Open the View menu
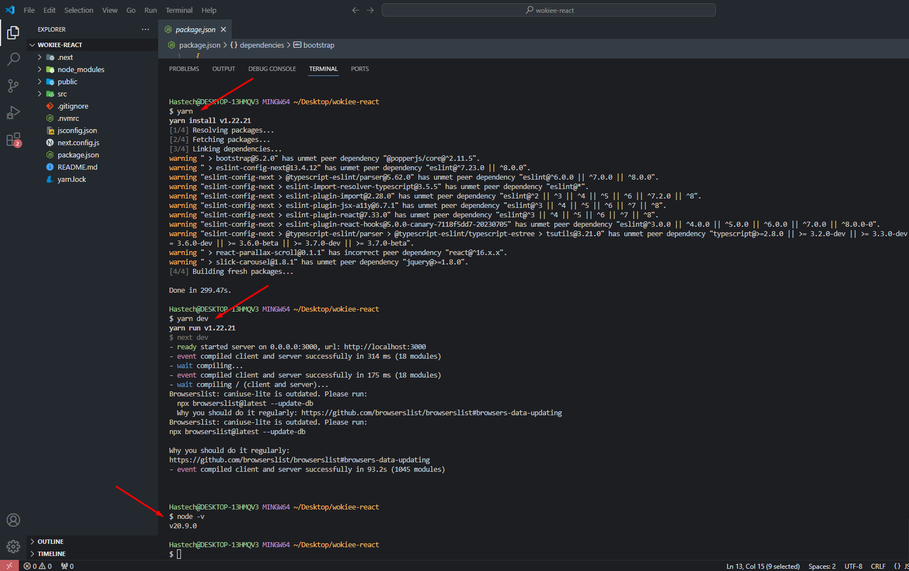 (110, 10)
